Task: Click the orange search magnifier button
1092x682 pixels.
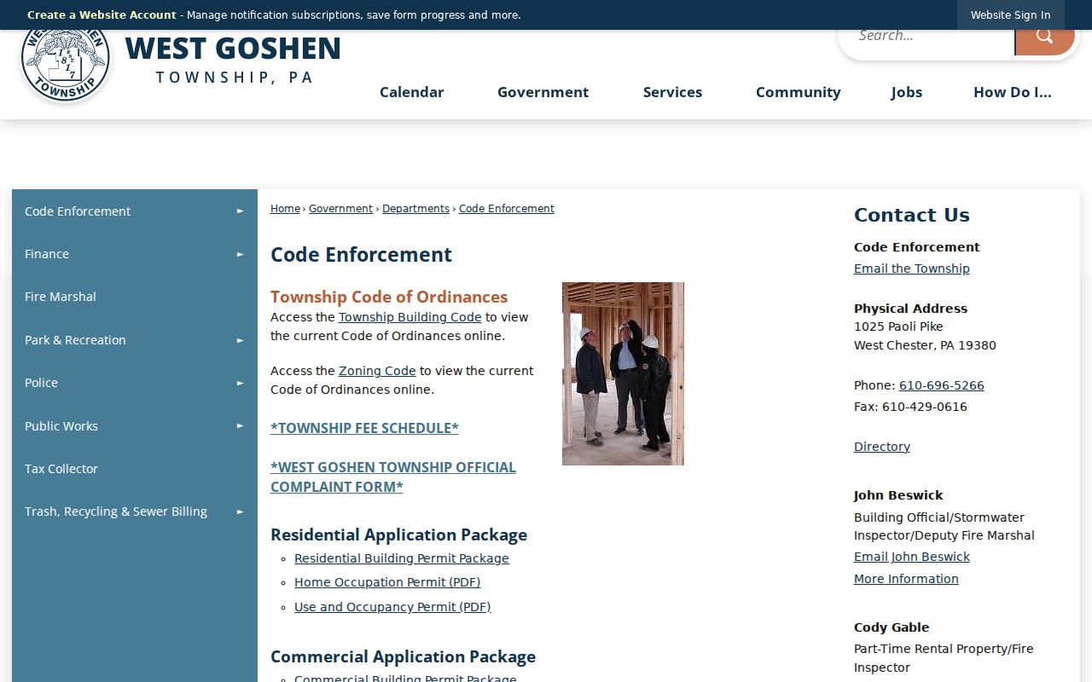Action: 1044,40
